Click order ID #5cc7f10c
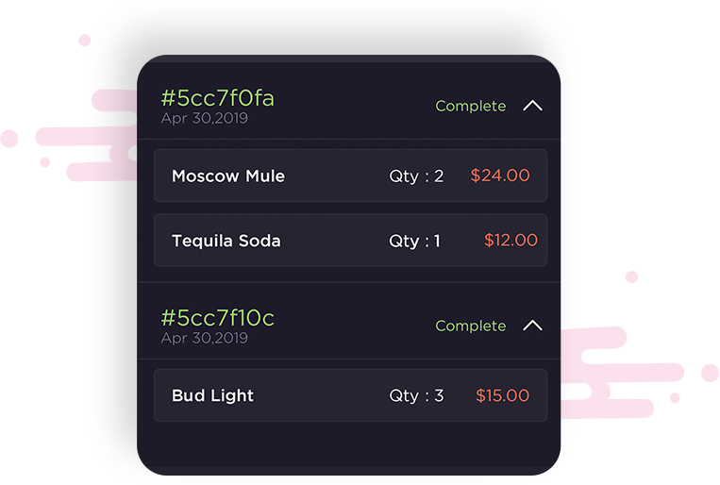Viewport: 720px width, 485px height. [x=217, y=318]
